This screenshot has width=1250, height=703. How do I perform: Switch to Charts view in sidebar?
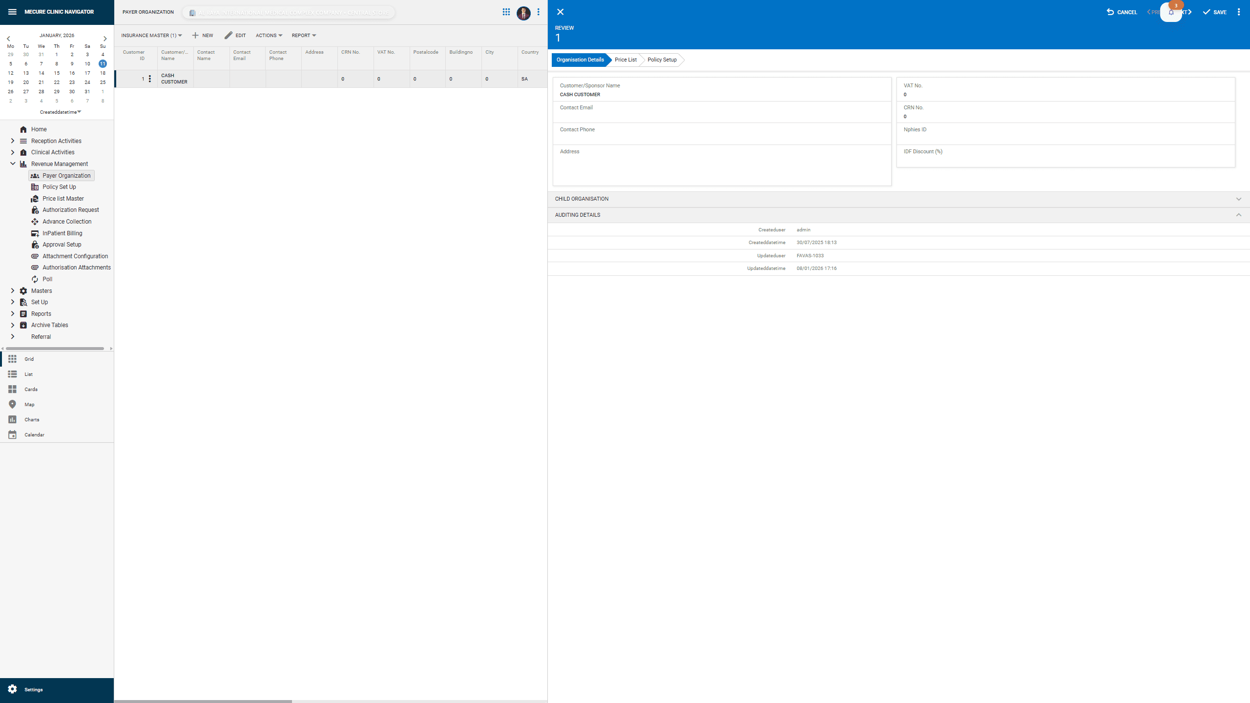[x=32, y=419]
